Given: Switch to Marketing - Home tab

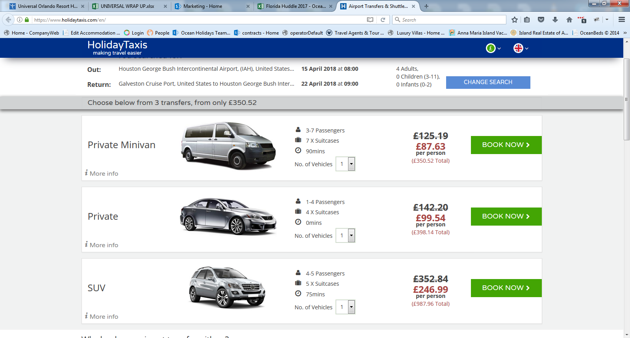Looking at the screenshot, I should pyautogui.click(x=210, y=6).
